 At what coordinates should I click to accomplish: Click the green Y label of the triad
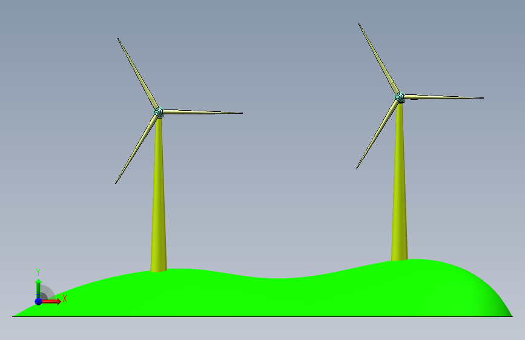tap(38, 272)
